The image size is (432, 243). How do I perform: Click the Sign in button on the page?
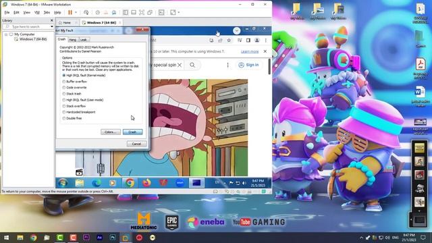[248, 65]
